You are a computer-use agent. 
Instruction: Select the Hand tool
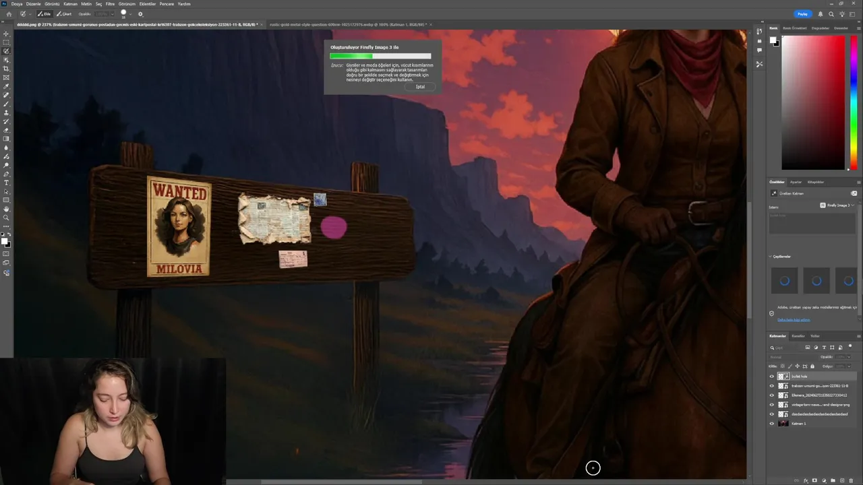pyautogui.click(x=6, y=209)
